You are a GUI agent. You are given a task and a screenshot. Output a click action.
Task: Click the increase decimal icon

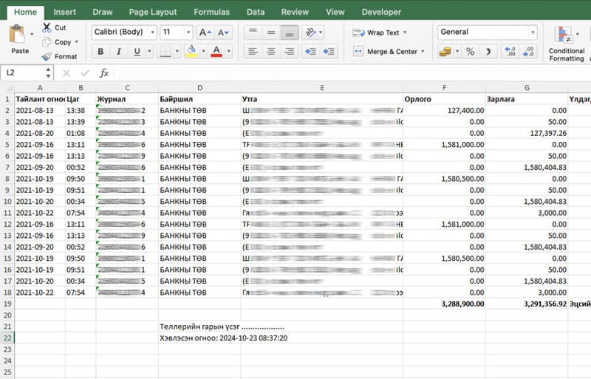coord(509,51)
